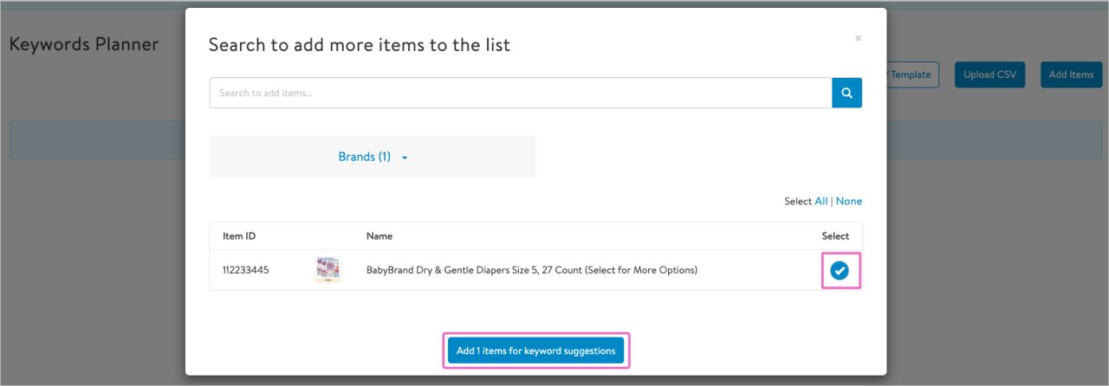Click the dialog title about adding items

click(x=359, y=45)
